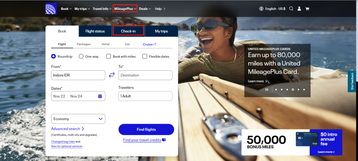Viewport: 358px width, 161px height.
Task: Open fees for optional services link
Action: click(67, 146)
